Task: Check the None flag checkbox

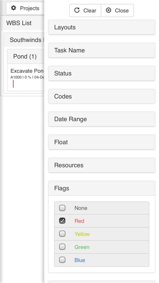Action: click(x=62, y=208)
